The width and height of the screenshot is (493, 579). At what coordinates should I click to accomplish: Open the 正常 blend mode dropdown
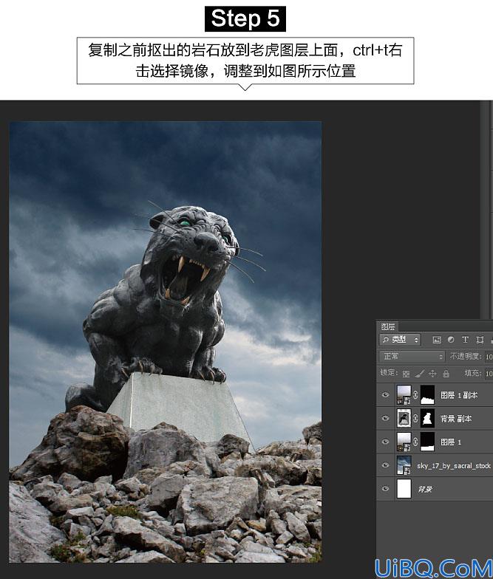[x=412, y=356]
